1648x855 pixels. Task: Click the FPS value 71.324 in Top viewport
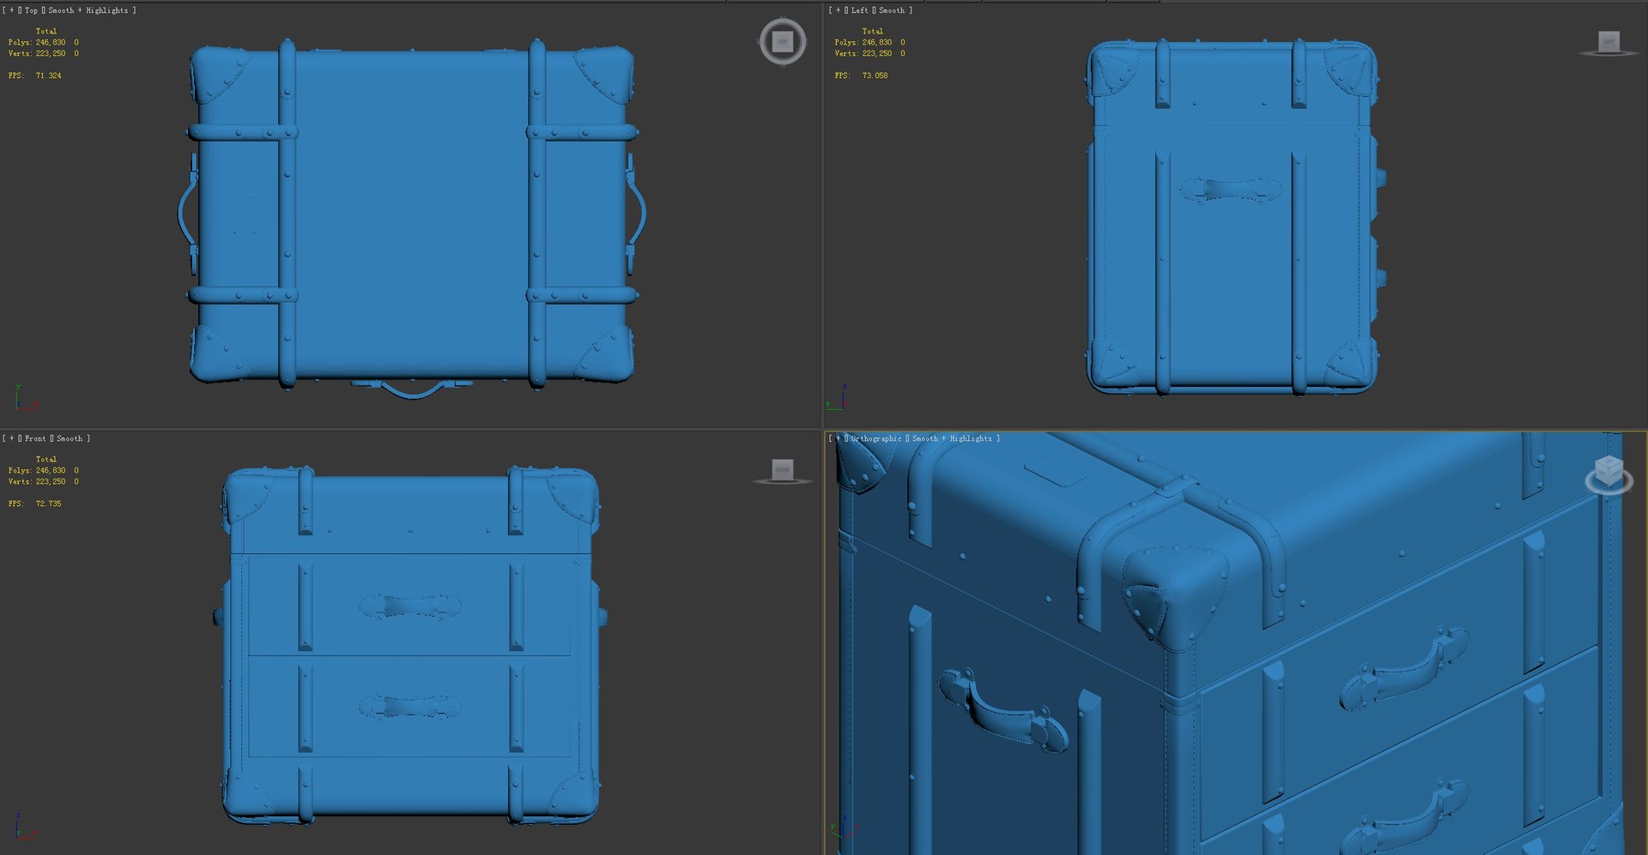pos(48,75)
